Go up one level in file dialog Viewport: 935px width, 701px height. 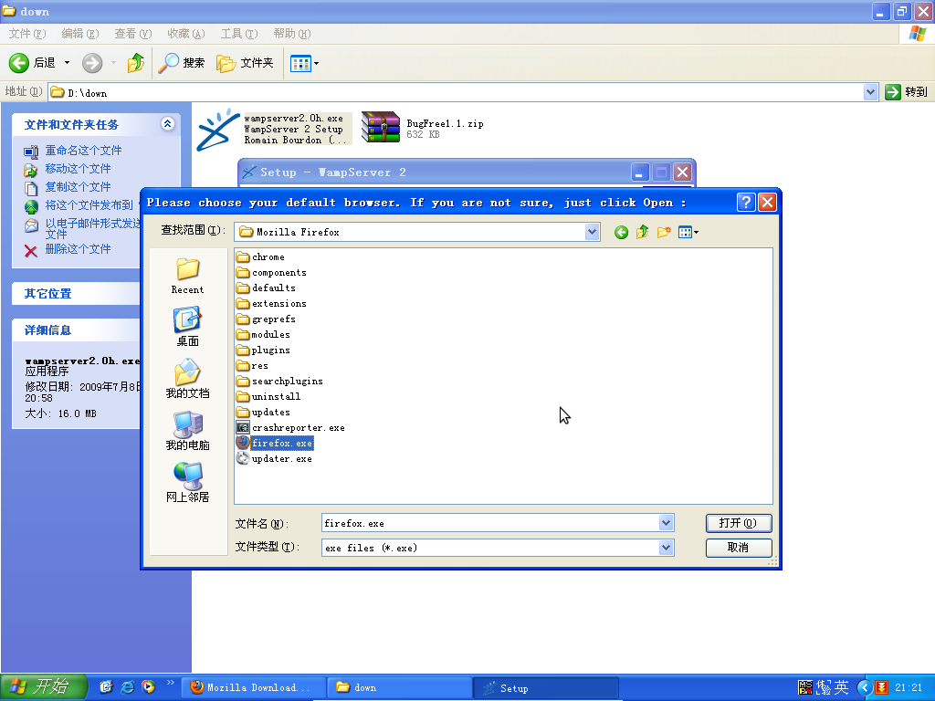click(642, 233)
